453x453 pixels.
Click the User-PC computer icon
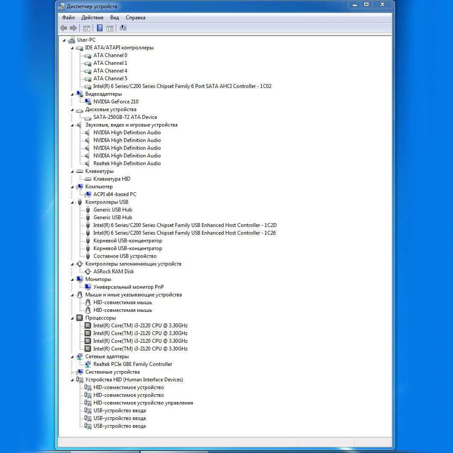(71, 40)
